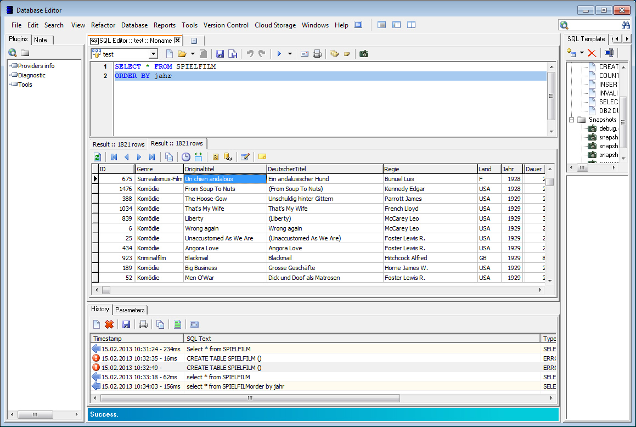636x427 pixels.
Task: Print the SQL history list
Action: pyautogui.click(x=143, y=324)
